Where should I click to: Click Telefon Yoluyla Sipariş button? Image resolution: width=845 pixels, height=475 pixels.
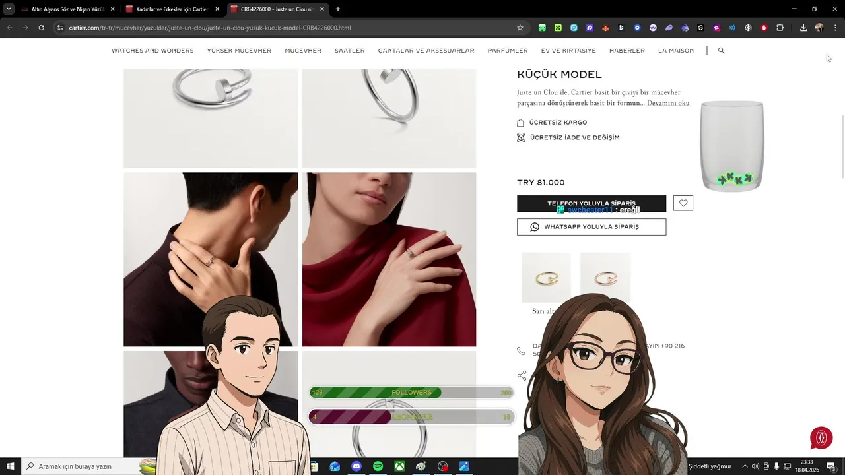click(x=591, y=203)
